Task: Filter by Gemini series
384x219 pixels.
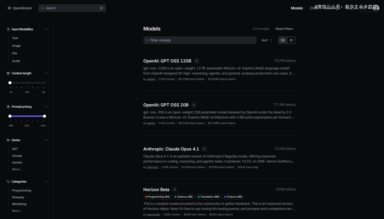Action: coord(17,163)
